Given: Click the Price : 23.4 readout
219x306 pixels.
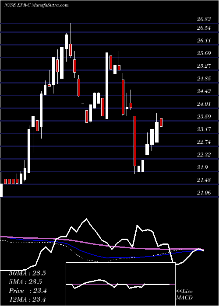Looking at the screenshot, I should [x=28, y=291].
